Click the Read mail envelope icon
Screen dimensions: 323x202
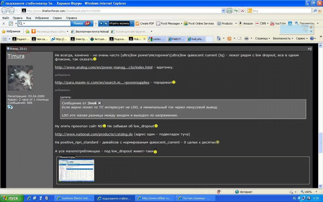239,39
